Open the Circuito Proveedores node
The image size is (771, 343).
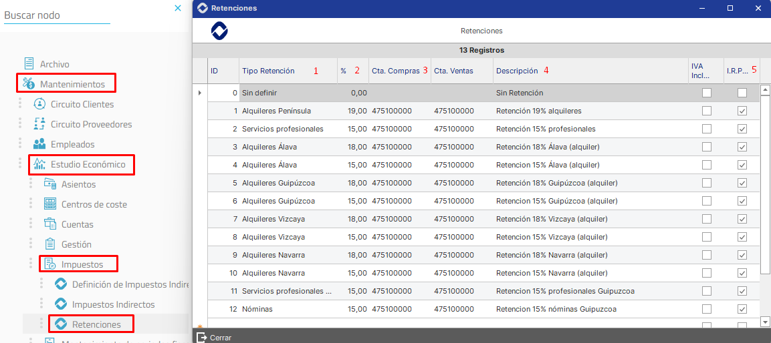[x=92, y=125]
